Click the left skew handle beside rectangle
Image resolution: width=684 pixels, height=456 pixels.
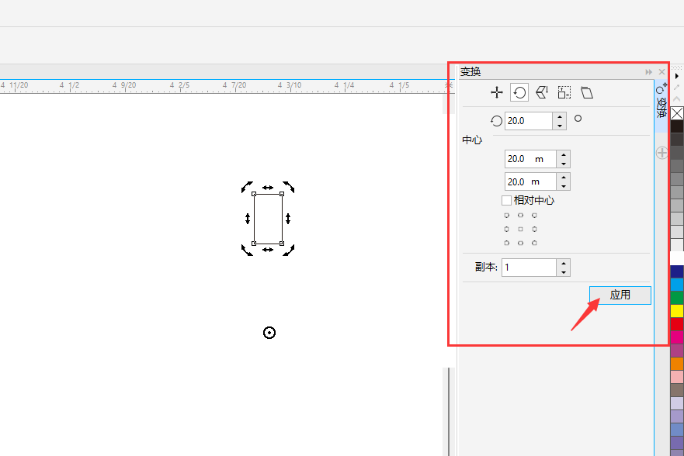point(248,219)
